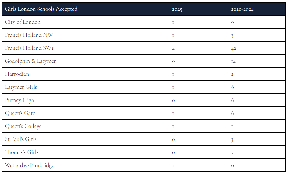The height and width of the screenshot is (174, 286).
Task: Select the Harrodian school name
Action: (x=17, y=74)
